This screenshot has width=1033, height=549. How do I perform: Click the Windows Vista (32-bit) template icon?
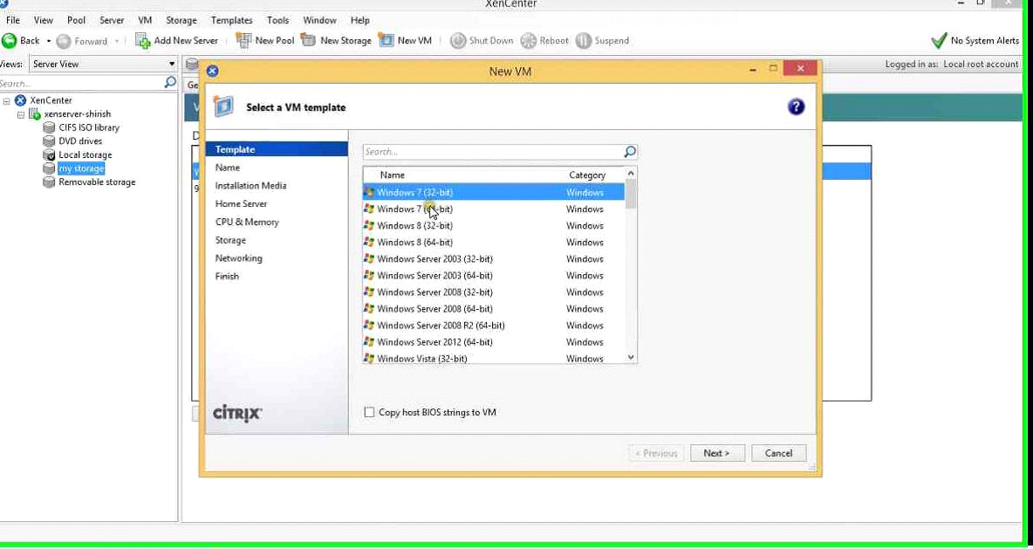coord(369,359)
